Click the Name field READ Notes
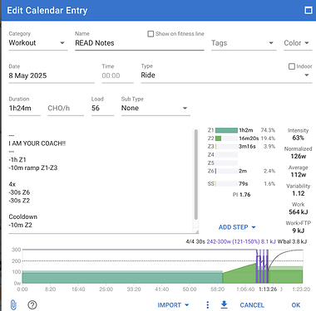The image size is (316, 311). (x=140, y=43)
